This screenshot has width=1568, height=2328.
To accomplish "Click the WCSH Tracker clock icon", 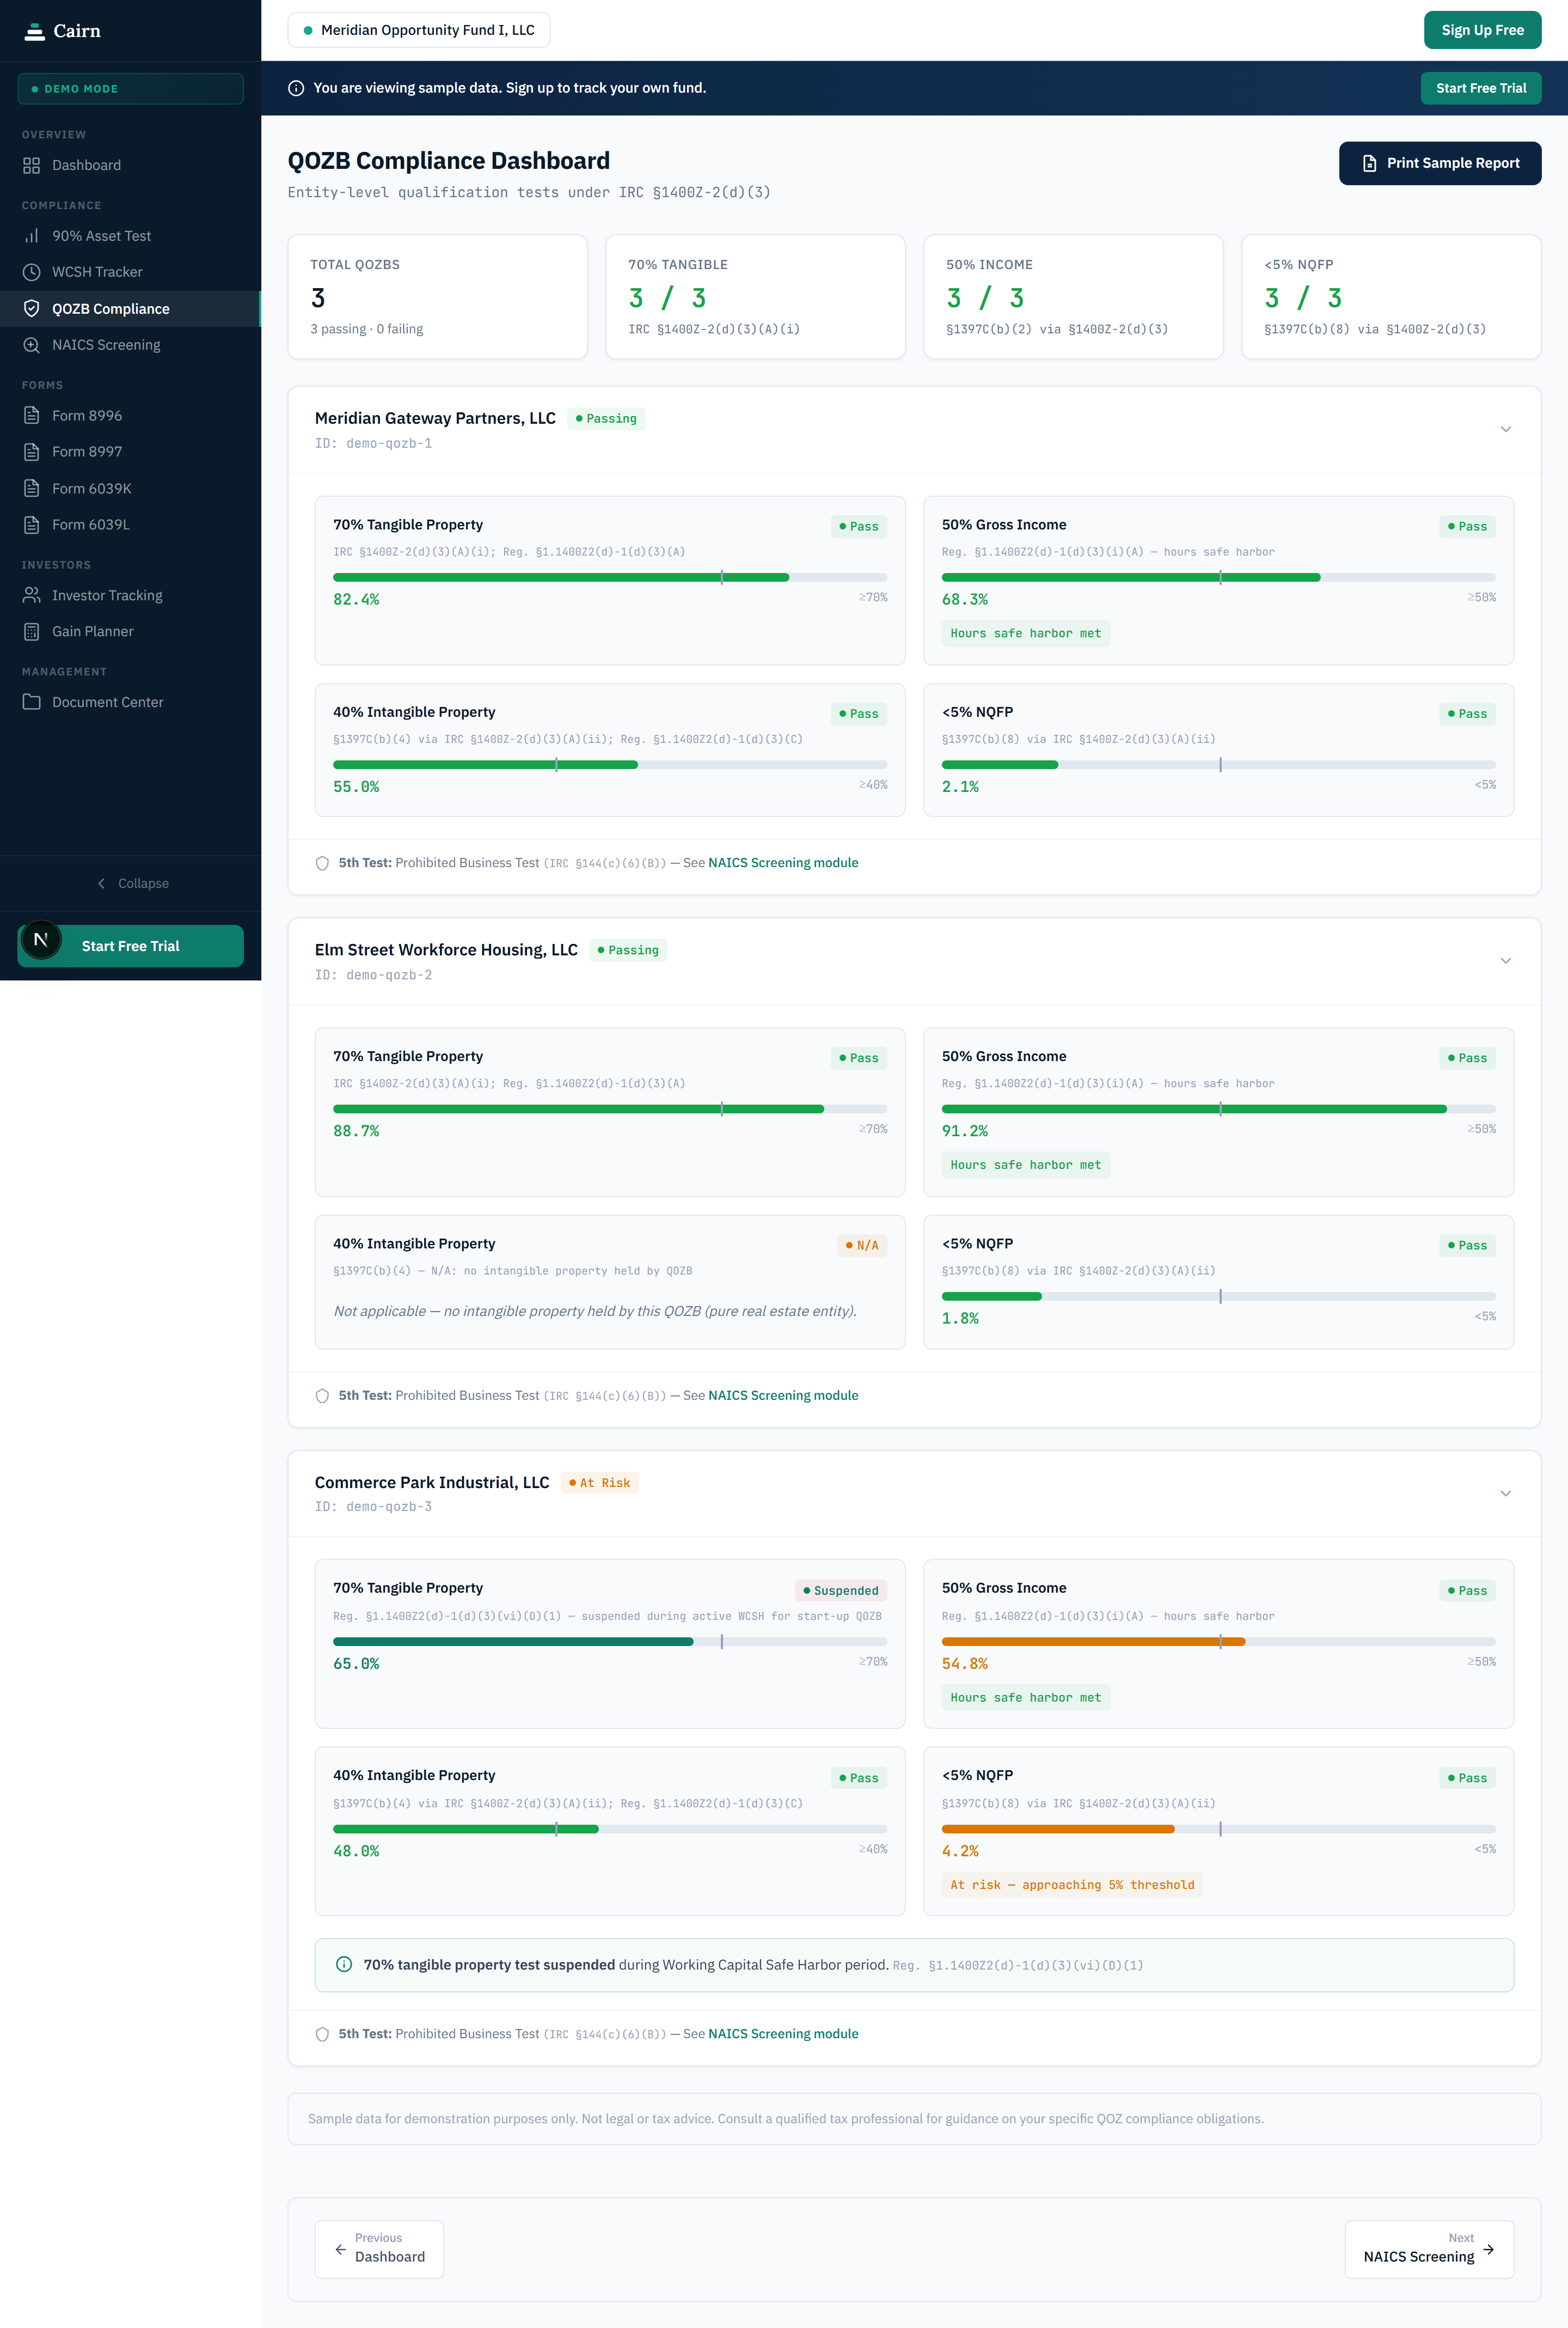I will [32, 272].
